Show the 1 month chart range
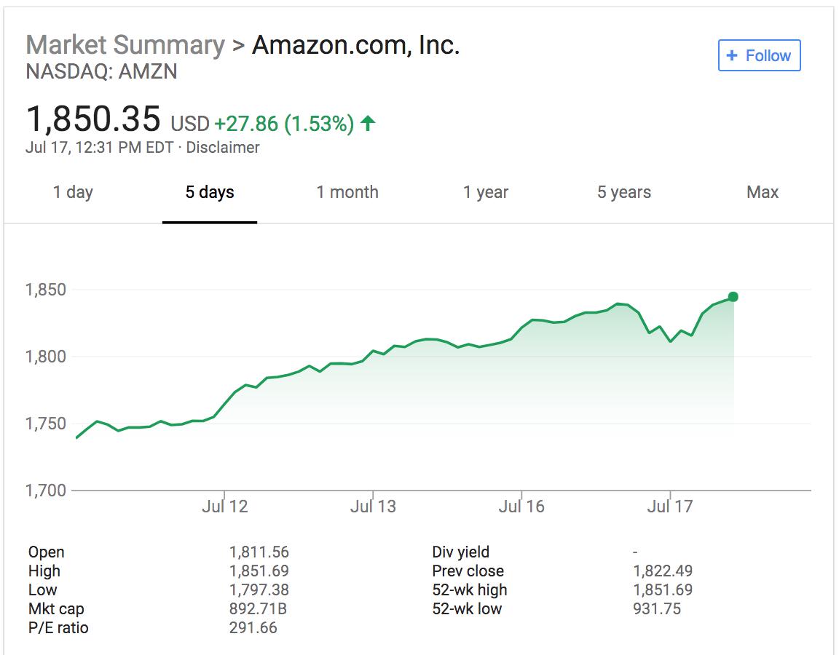This screenshot has height=655, width=839. point(347,193)
